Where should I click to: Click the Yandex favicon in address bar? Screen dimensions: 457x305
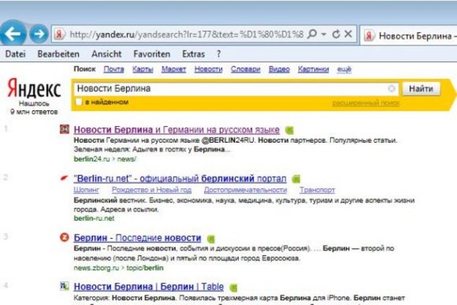point(59,35)
